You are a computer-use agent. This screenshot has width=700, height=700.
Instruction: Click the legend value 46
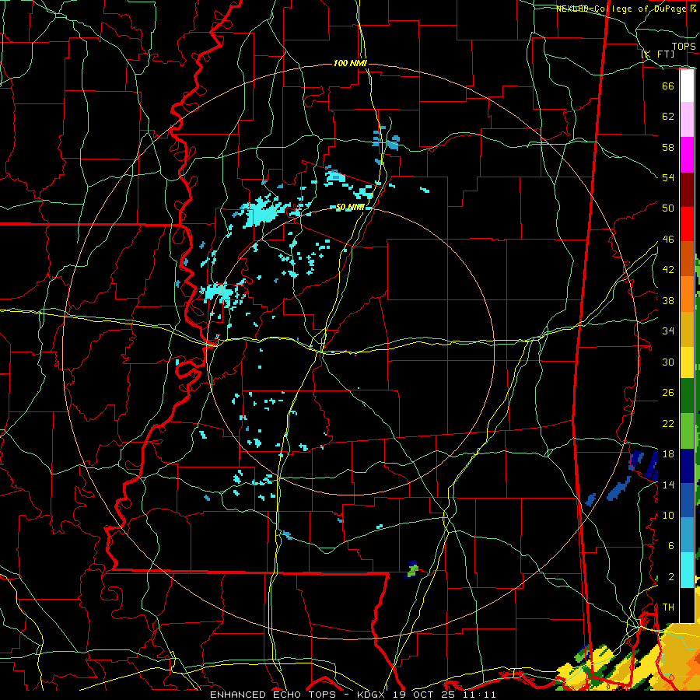tap(668, 240)
